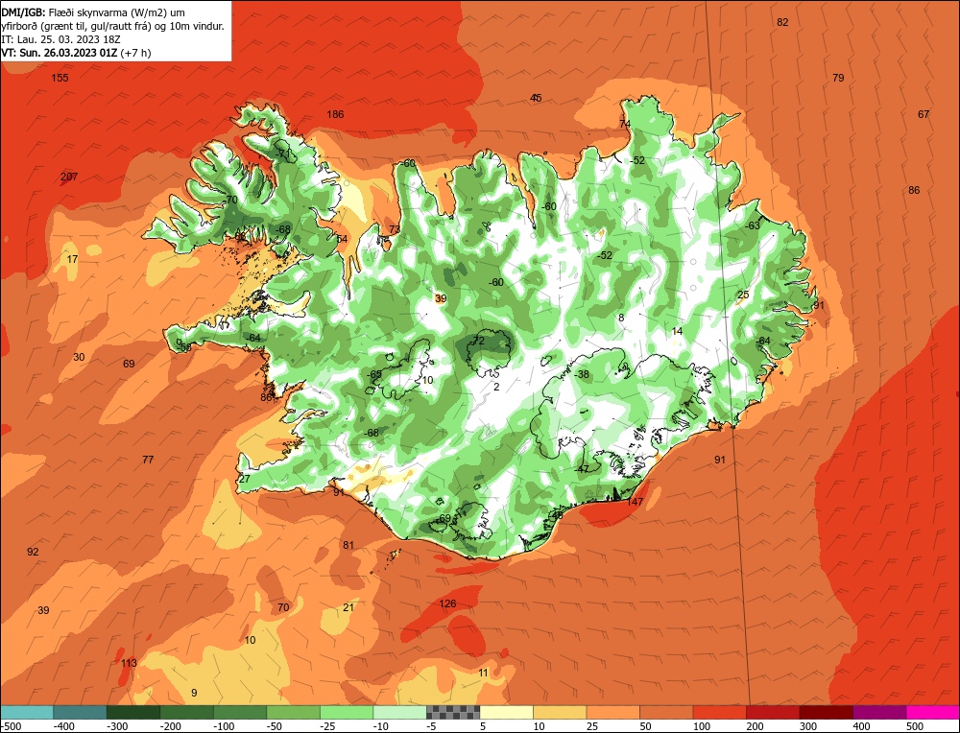
Task: Click the legend label '-300'
Action: pyautogui.click(x=115, y=726)
